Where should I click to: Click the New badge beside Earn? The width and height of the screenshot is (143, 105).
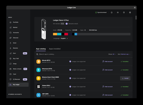tap(25, 53)
